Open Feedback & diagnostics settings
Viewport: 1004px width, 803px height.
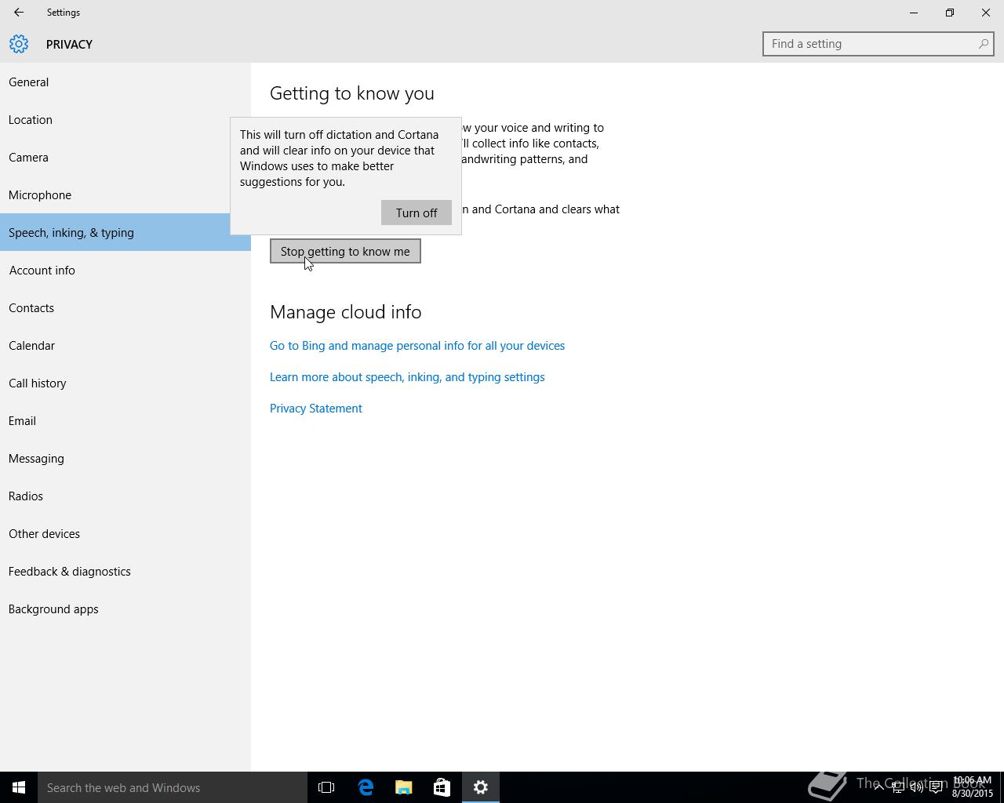(125, 571)
